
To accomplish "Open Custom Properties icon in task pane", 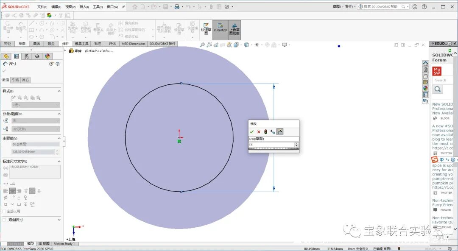I will tap(426, 95).
